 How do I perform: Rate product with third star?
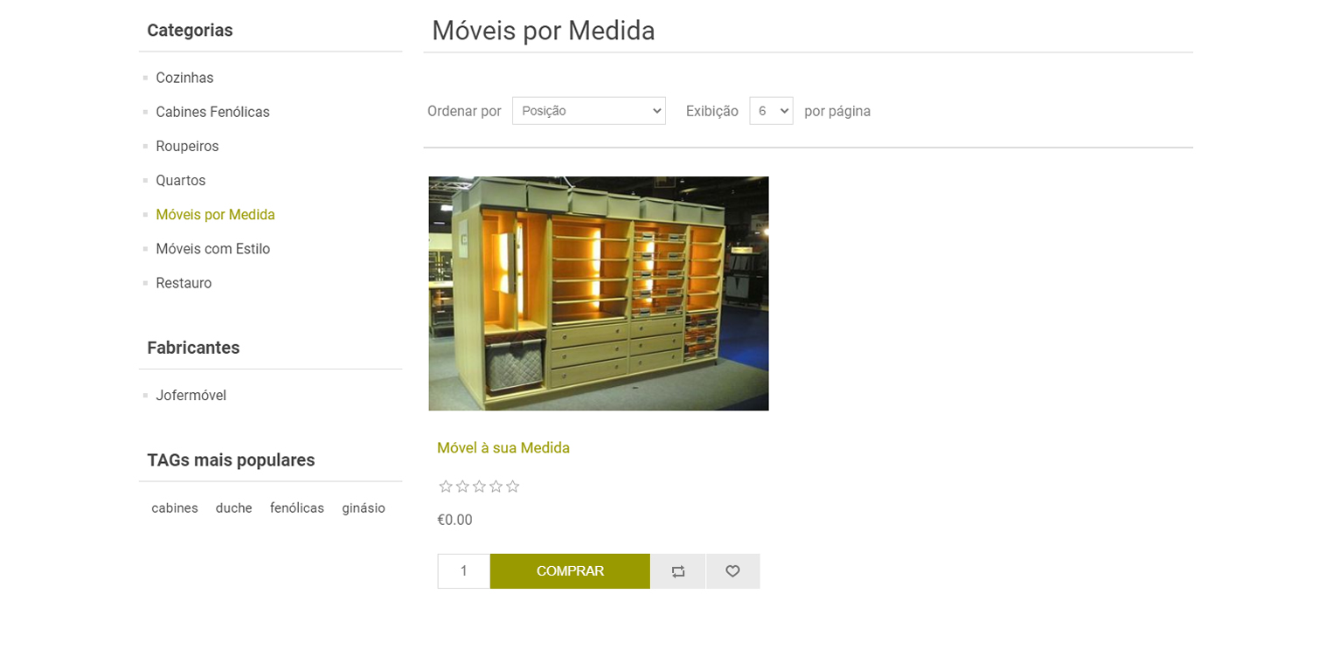tap(479, 487)
